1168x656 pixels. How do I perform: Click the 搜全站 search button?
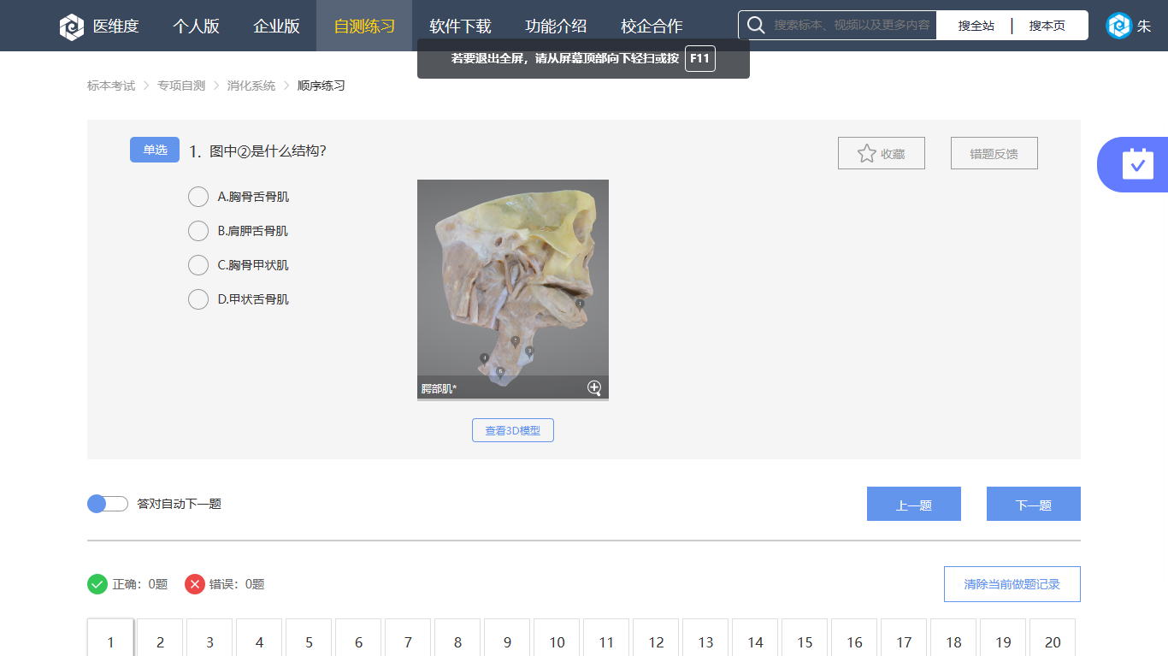coord(976,26)
